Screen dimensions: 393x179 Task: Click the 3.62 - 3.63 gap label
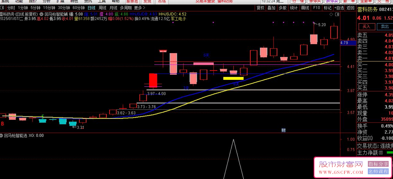coord(126,113)
